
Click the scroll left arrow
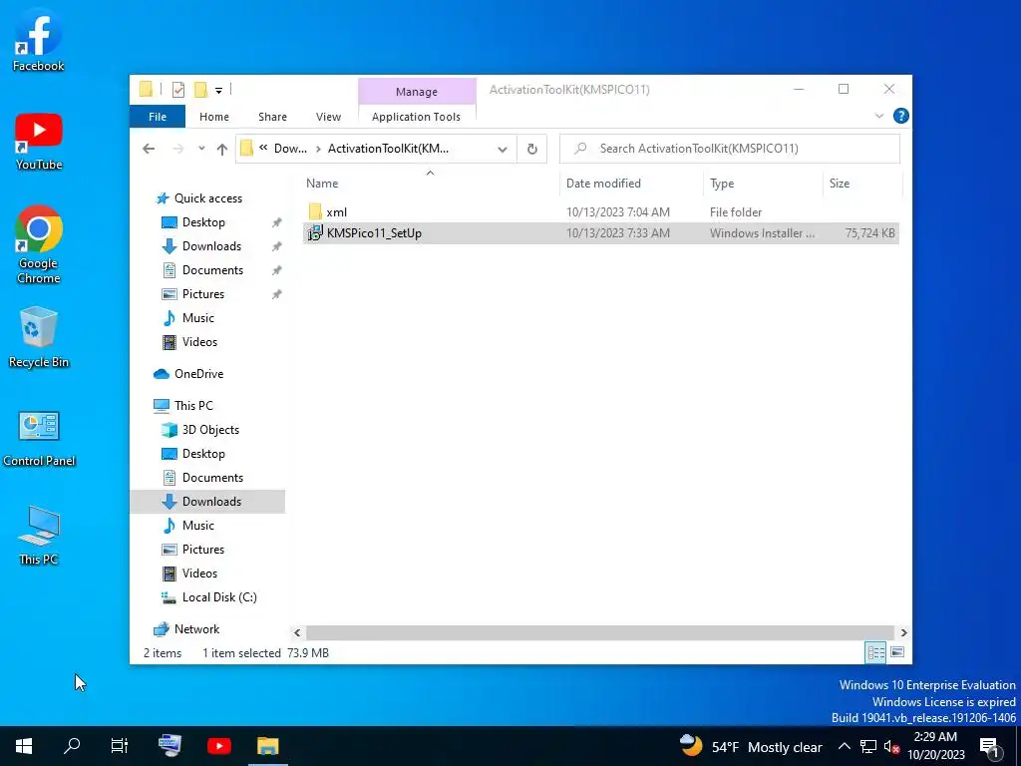(297, 632)
